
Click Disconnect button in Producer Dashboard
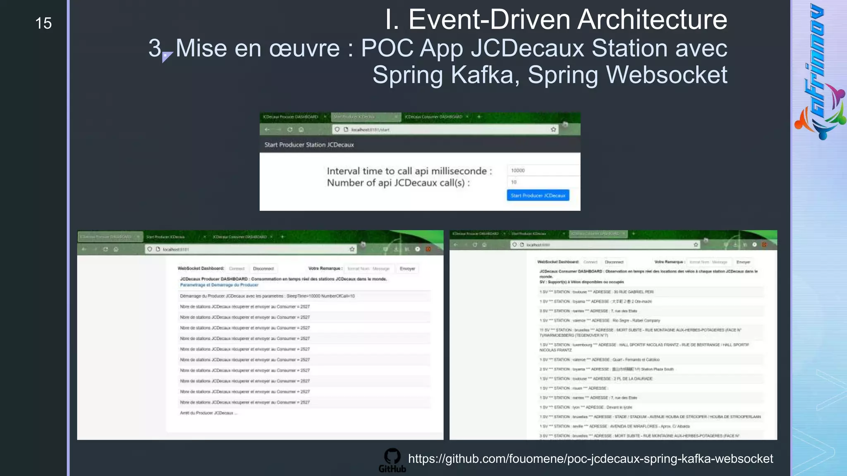(263, 269)
